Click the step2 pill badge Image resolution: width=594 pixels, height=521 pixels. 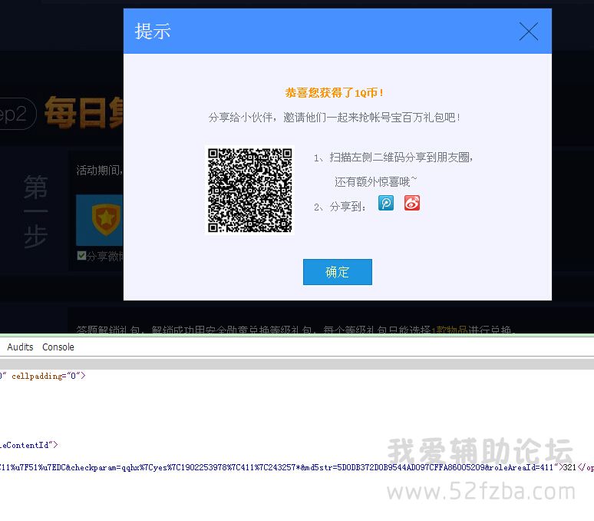click(15, 114)
